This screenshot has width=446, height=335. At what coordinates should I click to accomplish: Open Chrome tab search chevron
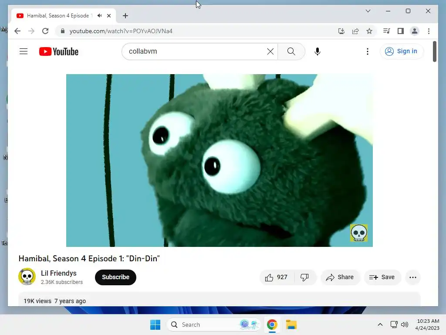click(x=368, y=11)
